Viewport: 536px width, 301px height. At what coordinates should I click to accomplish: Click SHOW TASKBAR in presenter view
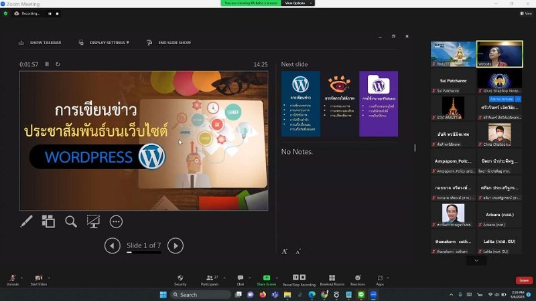coord(40,43)
